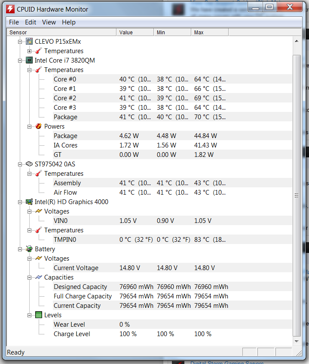
Task: Click the Sensor column header
Action: pos(61,32)
